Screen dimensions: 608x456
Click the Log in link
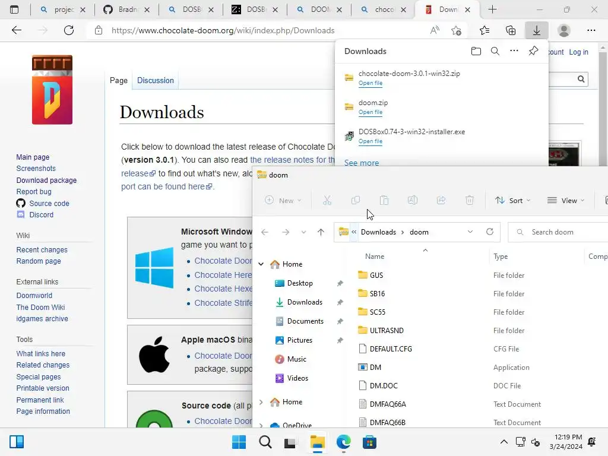click(x=578, y=52)
